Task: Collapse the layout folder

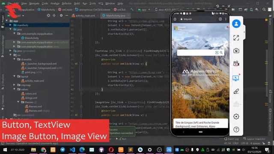Action: [x=14, y=77]
